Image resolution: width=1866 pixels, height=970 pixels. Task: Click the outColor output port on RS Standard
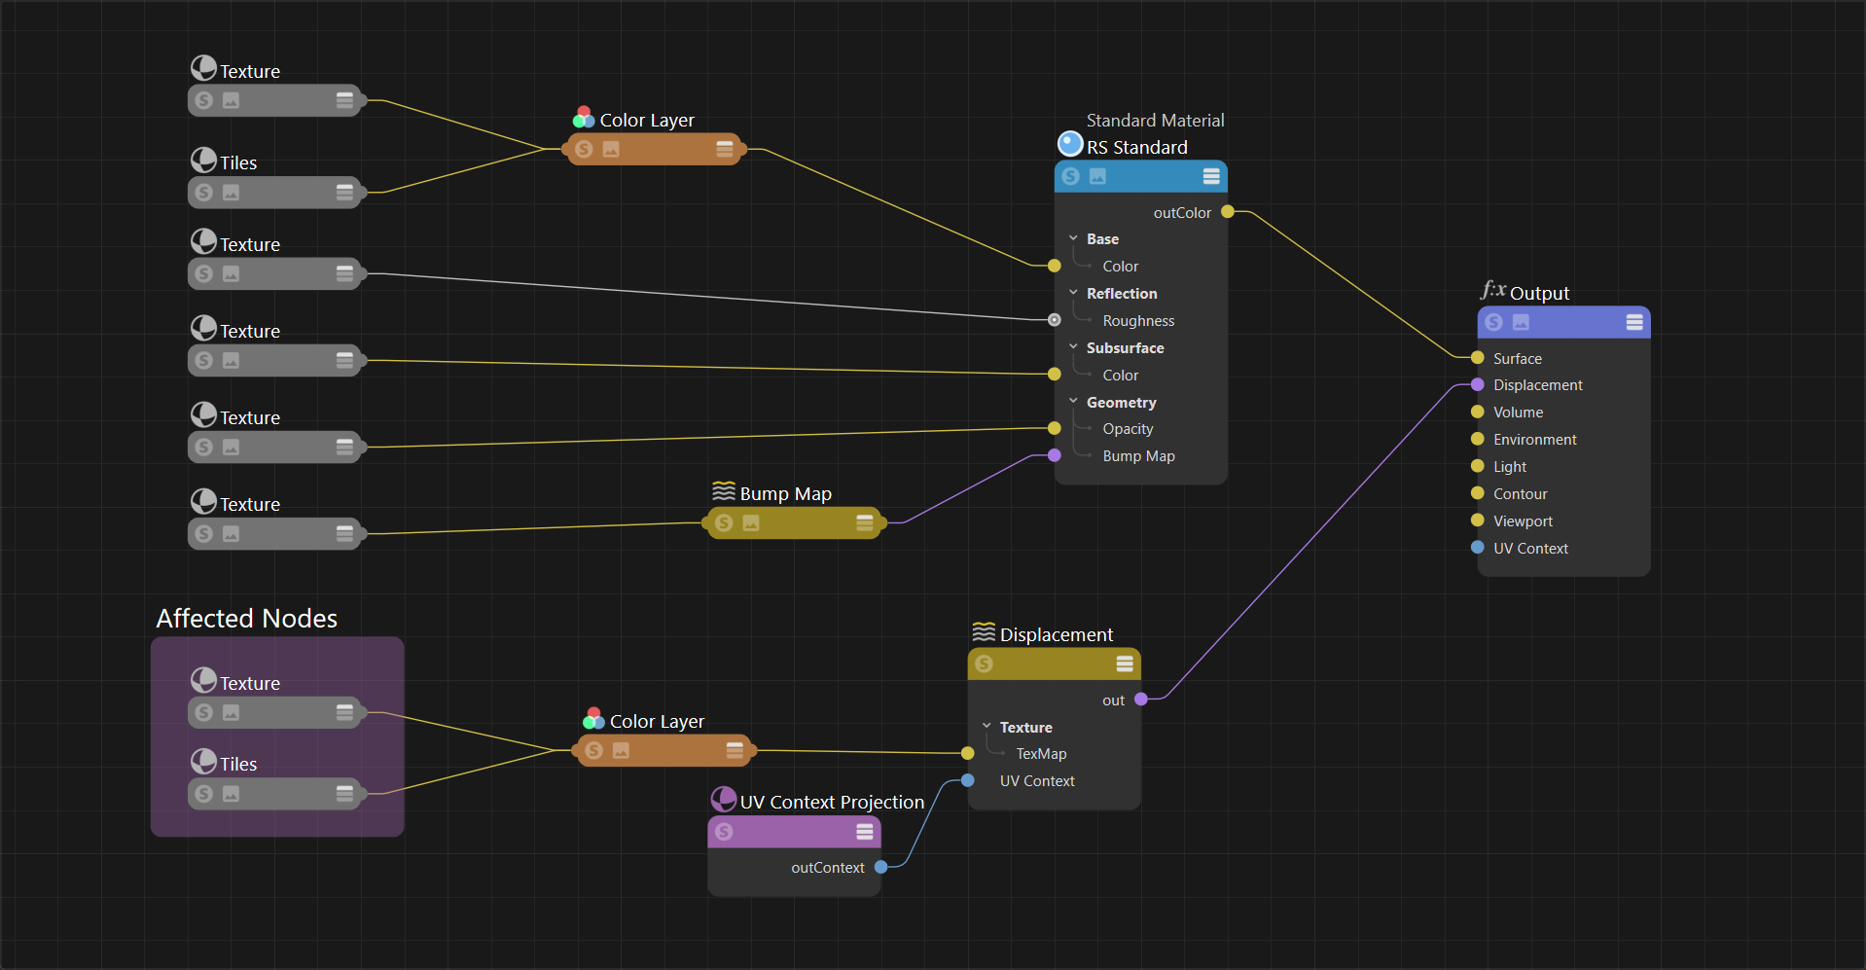coord(1228,212)
